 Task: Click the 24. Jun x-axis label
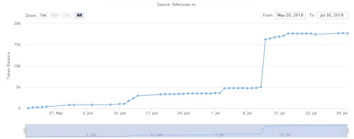coord(183,113)
